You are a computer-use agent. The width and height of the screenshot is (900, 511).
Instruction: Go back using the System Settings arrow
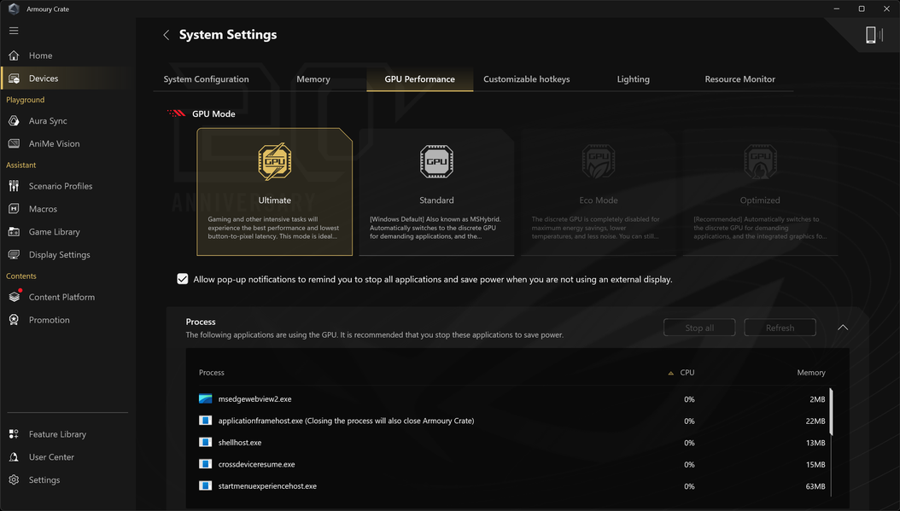click(167, 35)
